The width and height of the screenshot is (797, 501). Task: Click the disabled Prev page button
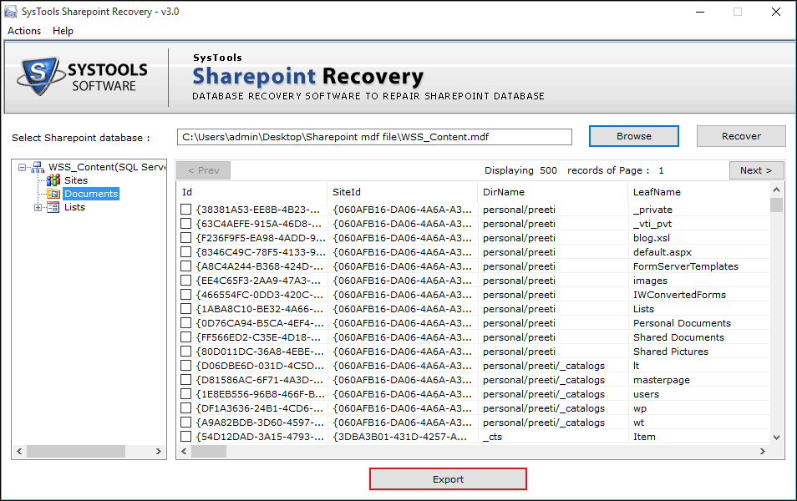(203, 170)
